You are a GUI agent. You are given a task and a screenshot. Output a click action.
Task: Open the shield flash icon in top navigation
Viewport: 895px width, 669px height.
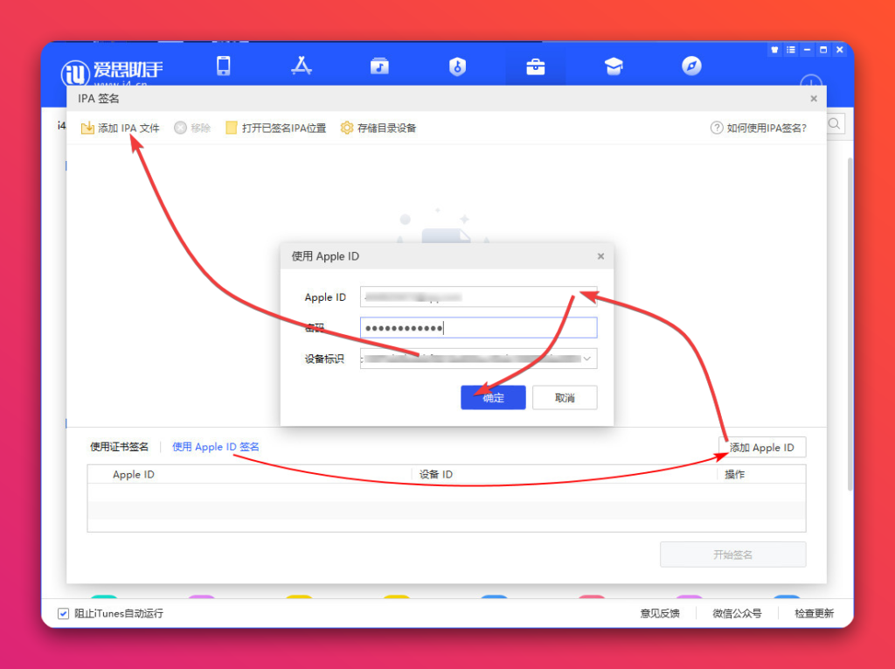(x=457, y=66)
